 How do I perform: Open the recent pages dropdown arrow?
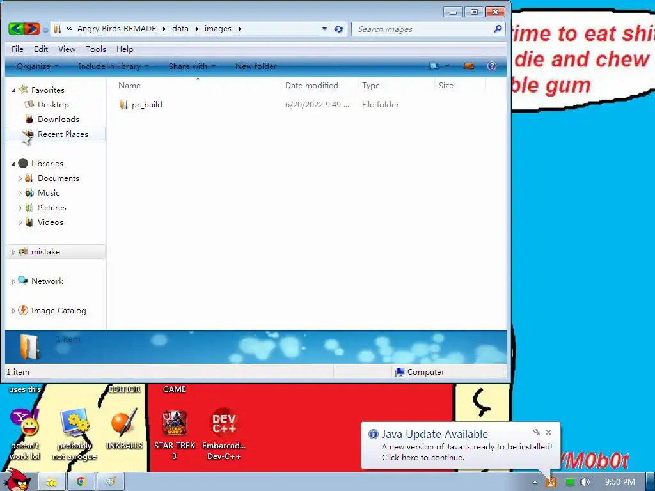(45, 29)
